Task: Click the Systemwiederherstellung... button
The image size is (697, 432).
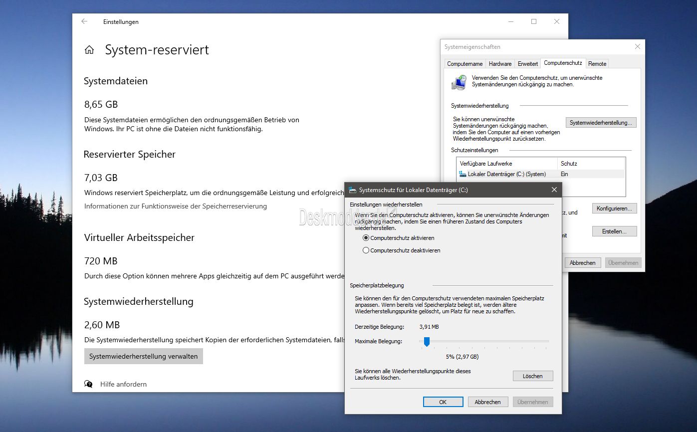Action: [x=601, y=123]
